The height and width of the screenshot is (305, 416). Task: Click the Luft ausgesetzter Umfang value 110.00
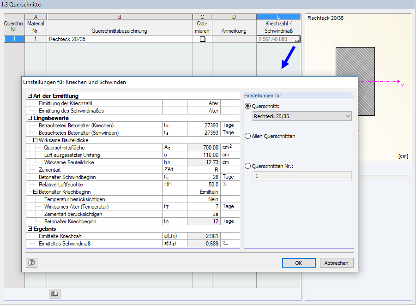pos(204,155)
